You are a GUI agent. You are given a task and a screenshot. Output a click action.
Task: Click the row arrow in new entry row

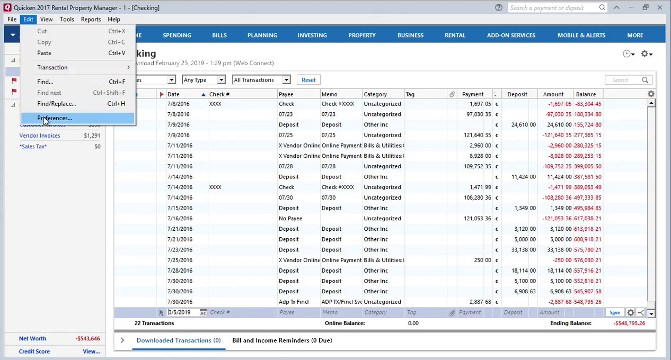click(x=162, y=312)
